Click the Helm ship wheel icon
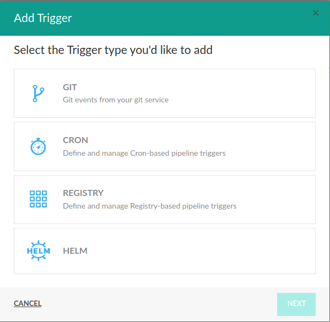The width and height of the screenshot is (330, 322). coord(39,250)
